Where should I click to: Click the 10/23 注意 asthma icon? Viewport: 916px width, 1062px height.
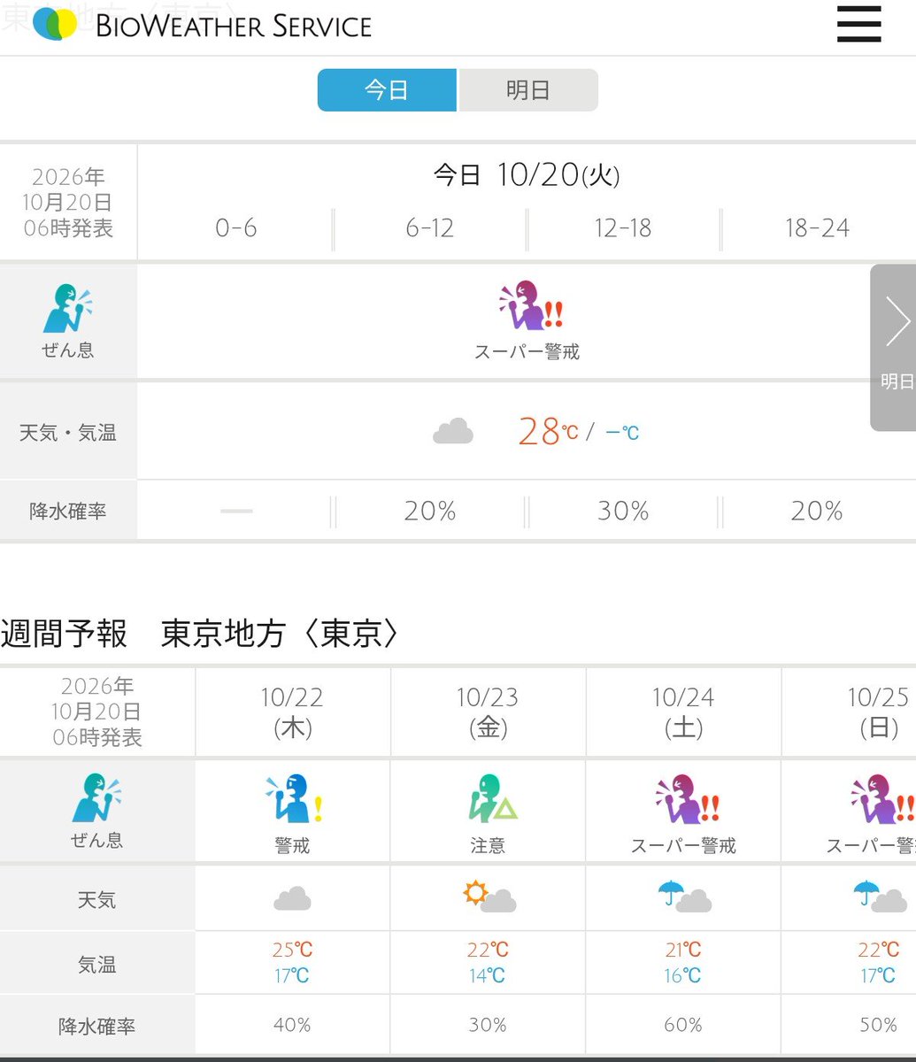[491, 799]
